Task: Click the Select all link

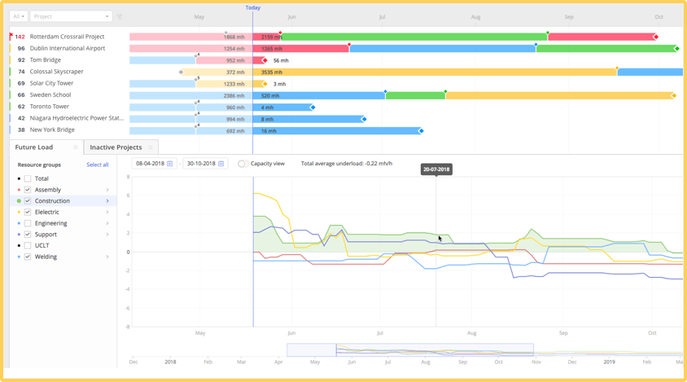Action: 97,165
